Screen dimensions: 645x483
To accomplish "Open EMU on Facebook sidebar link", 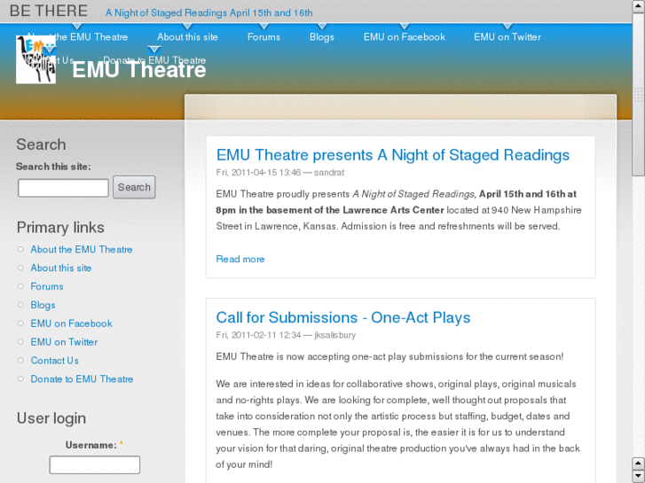I will [71, 323].
